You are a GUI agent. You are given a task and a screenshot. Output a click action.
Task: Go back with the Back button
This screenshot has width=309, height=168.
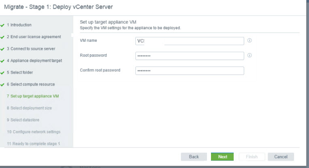click(194, 157)
